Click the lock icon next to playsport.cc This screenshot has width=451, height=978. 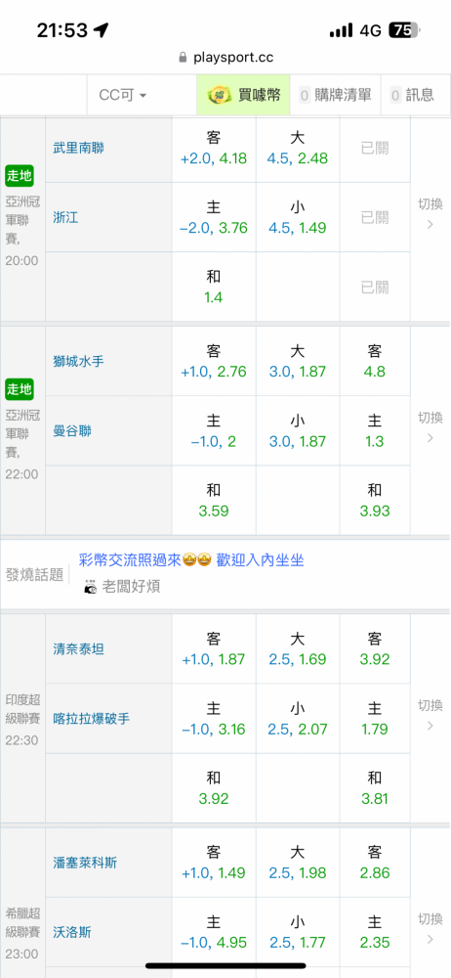[x=183, y=58]
